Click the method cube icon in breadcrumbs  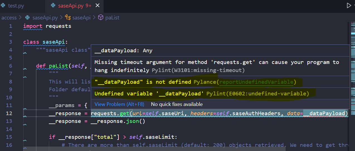[101, 18]
